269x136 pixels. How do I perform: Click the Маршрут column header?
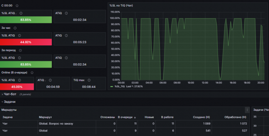45,117
